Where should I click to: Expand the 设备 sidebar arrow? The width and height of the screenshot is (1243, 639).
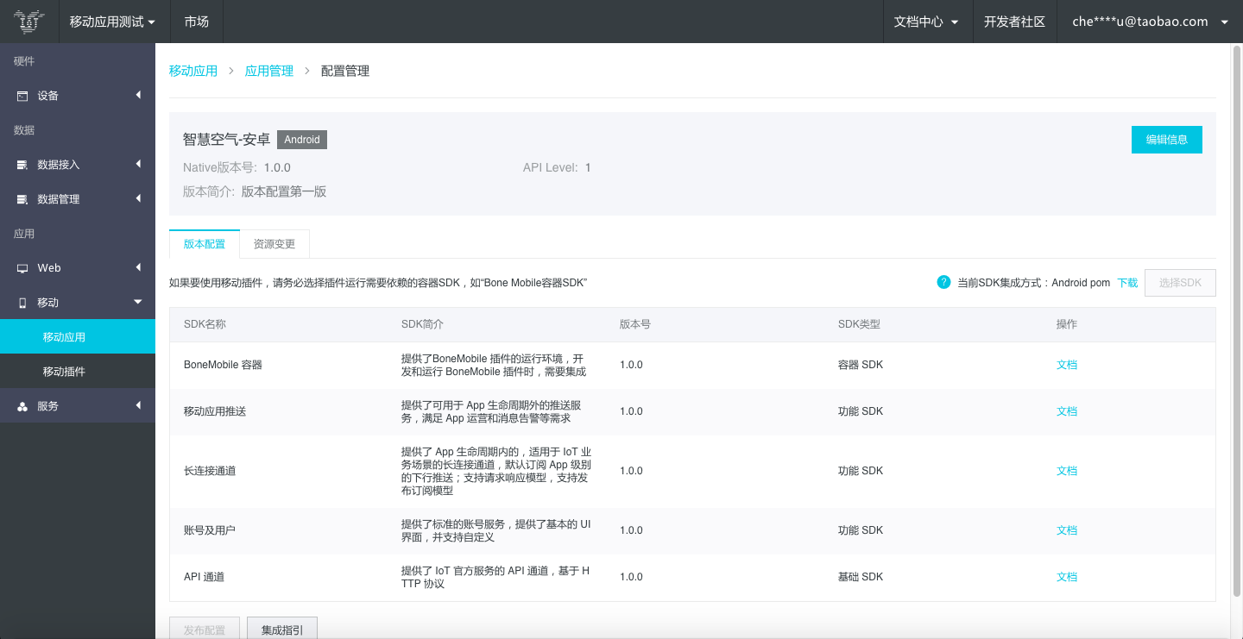[x=138, y=95]
